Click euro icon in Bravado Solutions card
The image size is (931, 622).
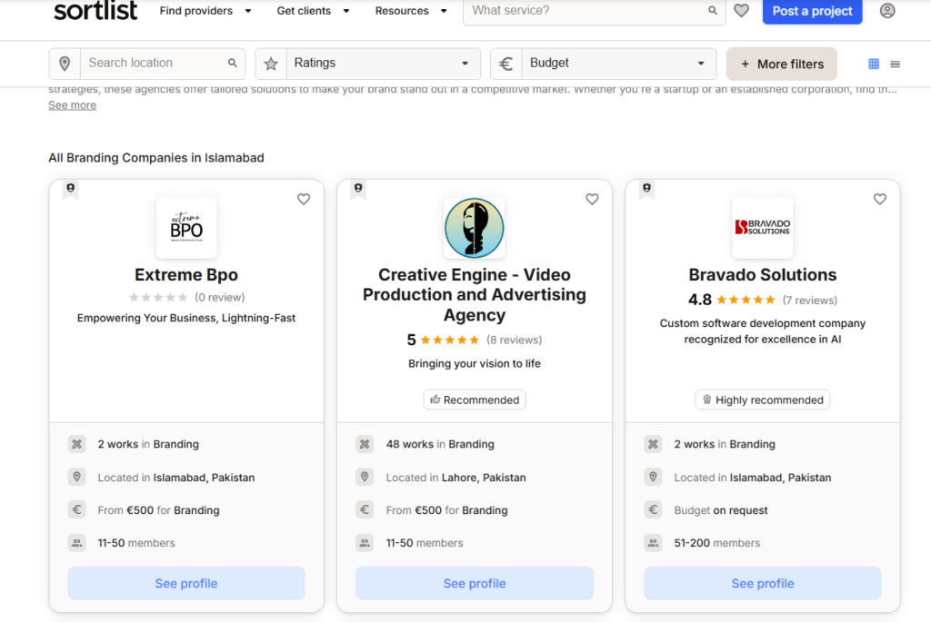[x=653, y=509]
